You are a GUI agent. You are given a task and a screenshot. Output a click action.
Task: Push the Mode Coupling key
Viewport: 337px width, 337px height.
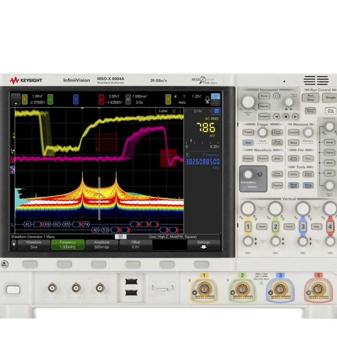[x=277, y=142]
